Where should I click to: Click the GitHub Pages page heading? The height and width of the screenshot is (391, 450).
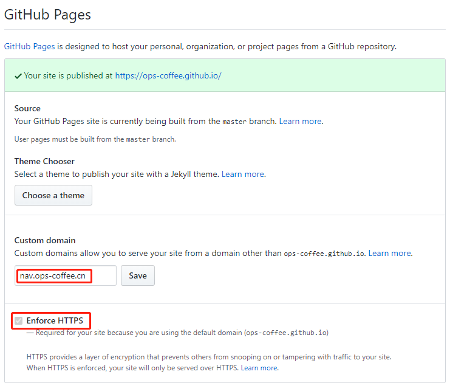tap(47, 15)
